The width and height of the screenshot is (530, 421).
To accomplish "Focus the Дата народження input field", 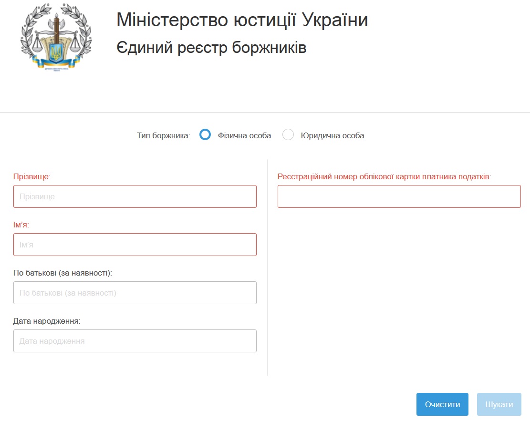I will 135,341.
